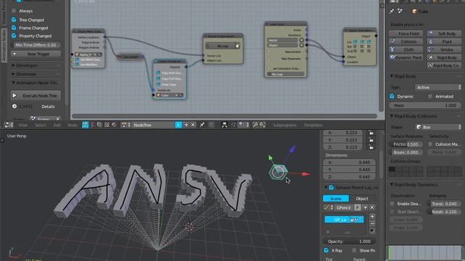
Task: Click the Dynamic Paint physics button
Action: (x=405, y=57)
